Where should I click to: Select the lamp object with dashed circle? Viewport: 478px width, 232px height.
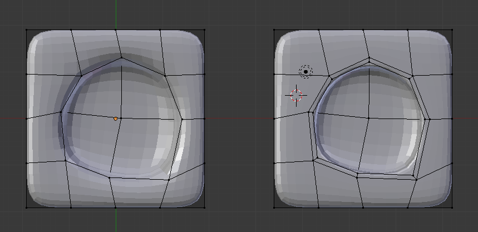pyautogui.click(x=305, y=72)
